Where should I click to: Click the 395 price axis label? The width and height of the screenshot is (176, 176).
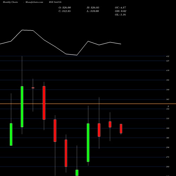coord(168,80)
